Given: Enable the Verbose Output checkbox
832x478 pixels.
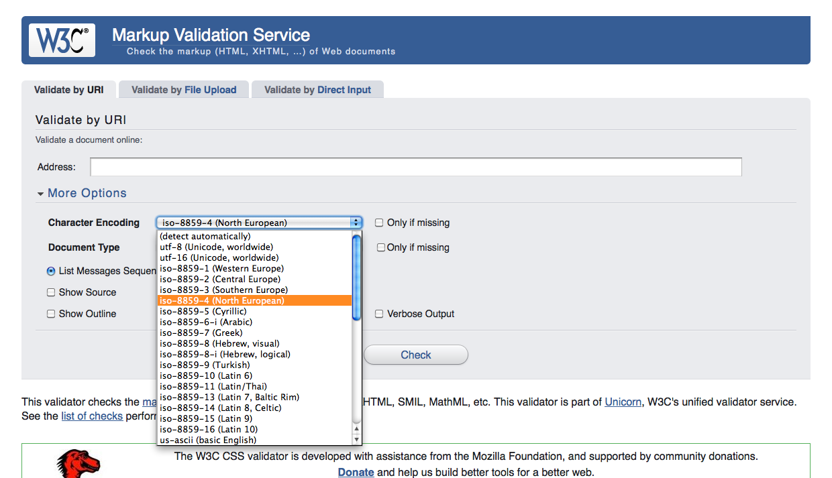Looking at the screenshot, I should click(379, 314).
